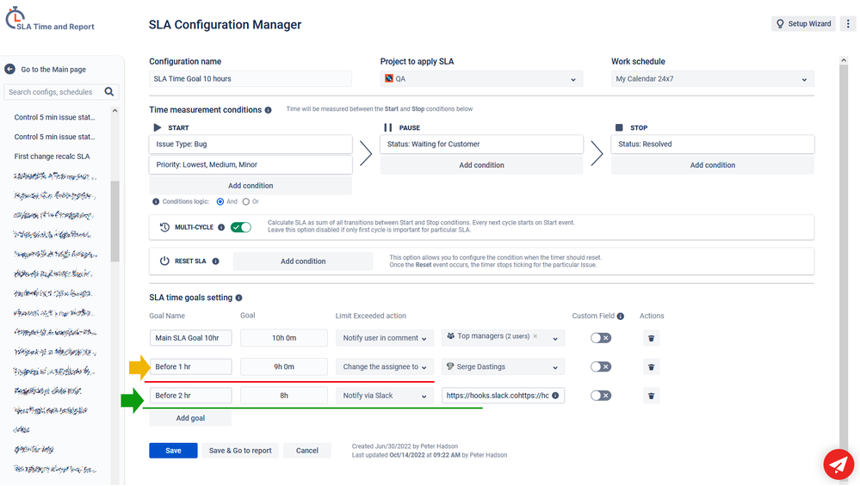
Task: Open the Project to apply SLA dropdown
Action: (481, 79)
